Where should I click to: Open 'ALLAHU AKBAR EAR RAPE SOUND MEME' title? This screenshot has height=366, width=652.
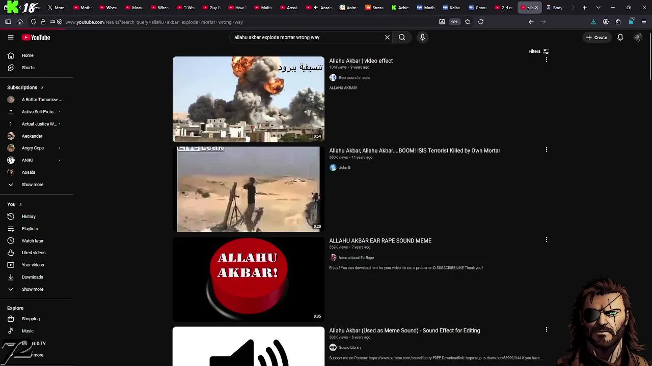[x=380, y=241]
